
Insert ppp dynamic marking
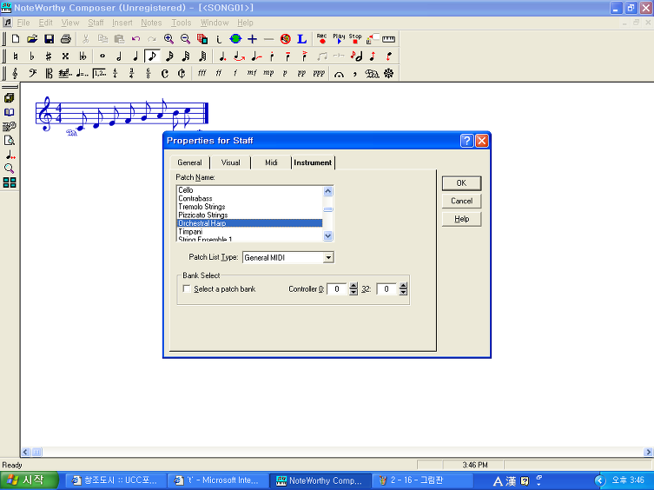pos(319,74)
